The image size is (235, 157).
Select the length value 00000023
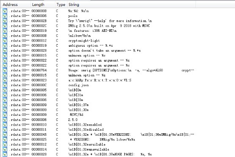pos(39,80)
